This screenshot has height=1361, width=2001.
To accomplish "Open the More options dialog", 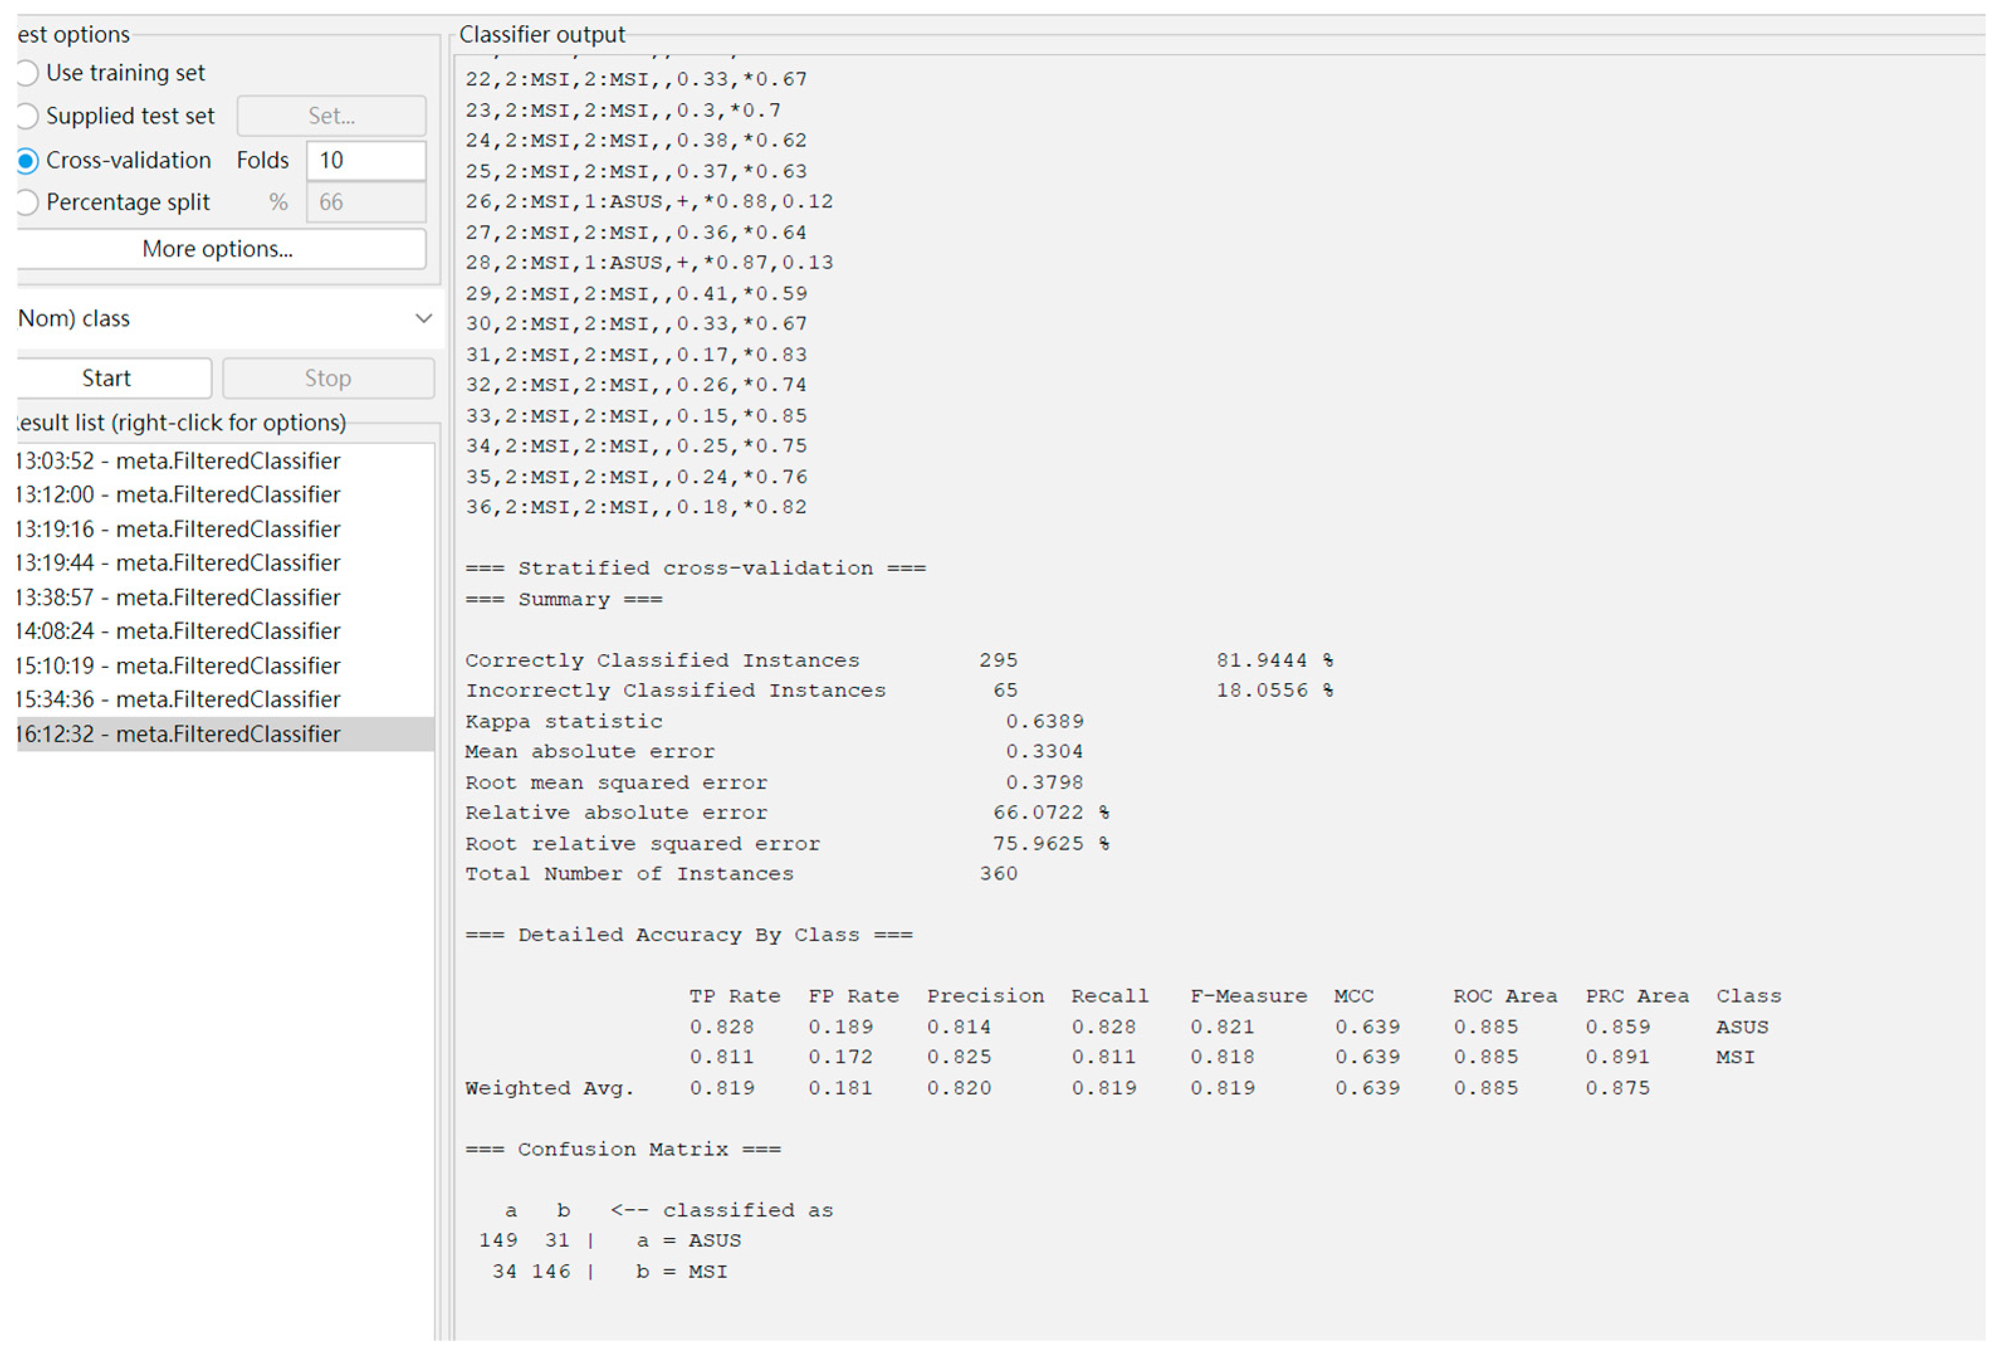I will (x=218, y=249).
